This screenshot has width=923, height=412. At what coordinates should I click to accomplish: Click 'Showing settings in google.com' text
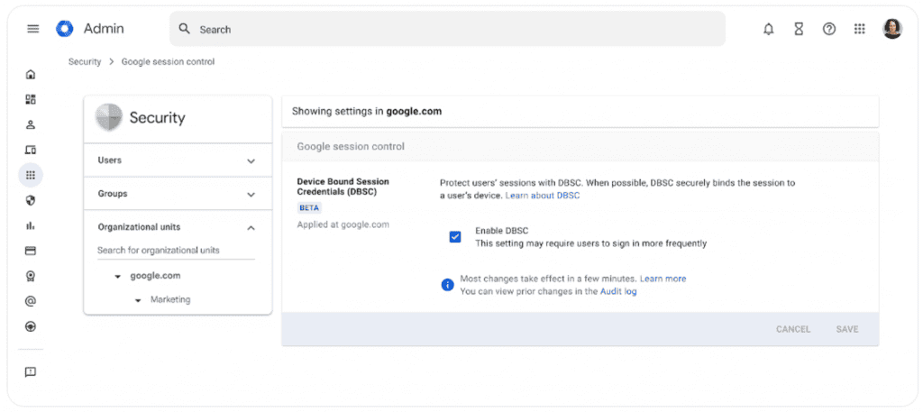coord(367,111)
